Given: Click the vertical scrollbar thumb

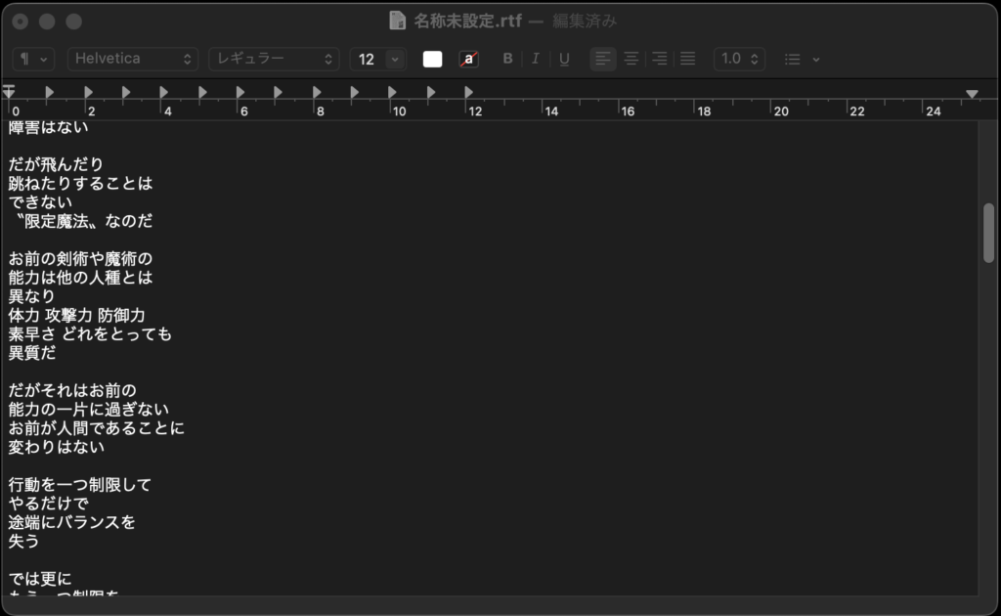Looking at the screenshot, I should coord(988,233).
